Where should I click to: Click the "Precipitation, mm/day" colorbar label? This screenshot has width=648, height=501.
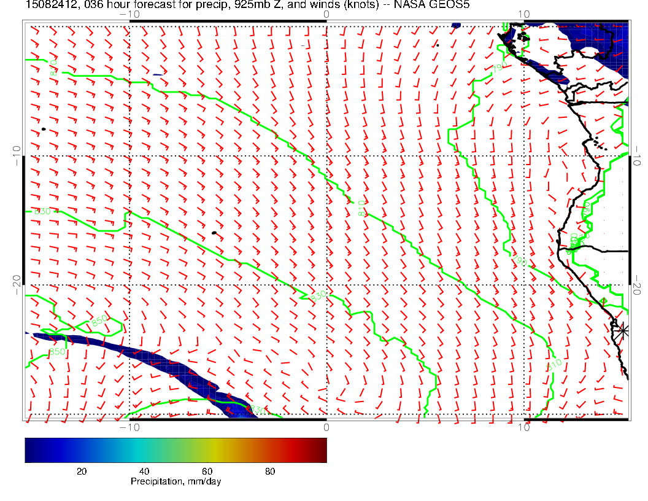(175, 482)
